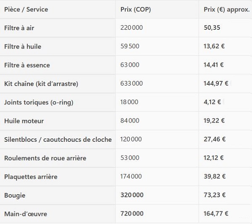This screenshot has width=252, height=224.
Task: Click the "Filtre à essence" cell
Action: pyautogui.click(x=27, y=65)
